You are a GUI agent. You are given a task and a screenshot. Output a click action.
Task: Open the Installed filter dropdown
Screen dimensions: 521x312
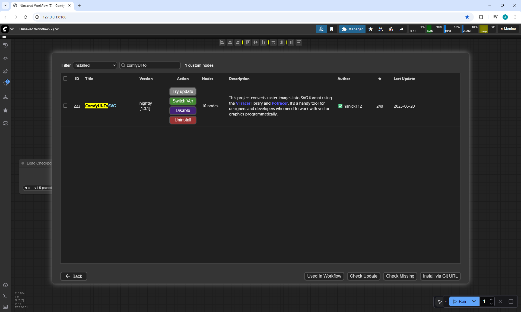coord(95,65)
